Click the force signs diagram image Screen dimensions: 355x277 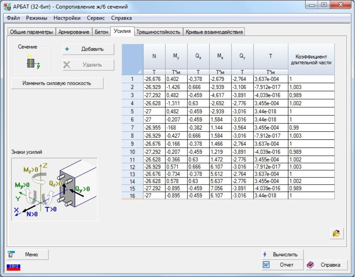54,189
